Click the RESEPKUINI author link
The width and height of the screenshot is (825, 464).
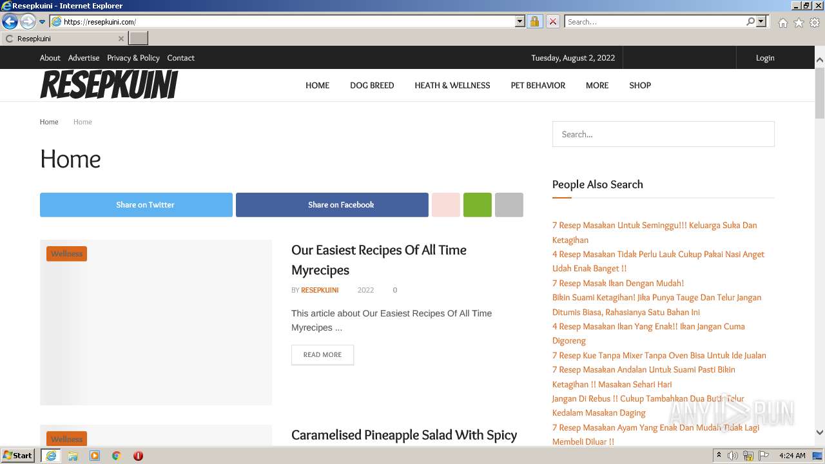[x=320, y=290]
